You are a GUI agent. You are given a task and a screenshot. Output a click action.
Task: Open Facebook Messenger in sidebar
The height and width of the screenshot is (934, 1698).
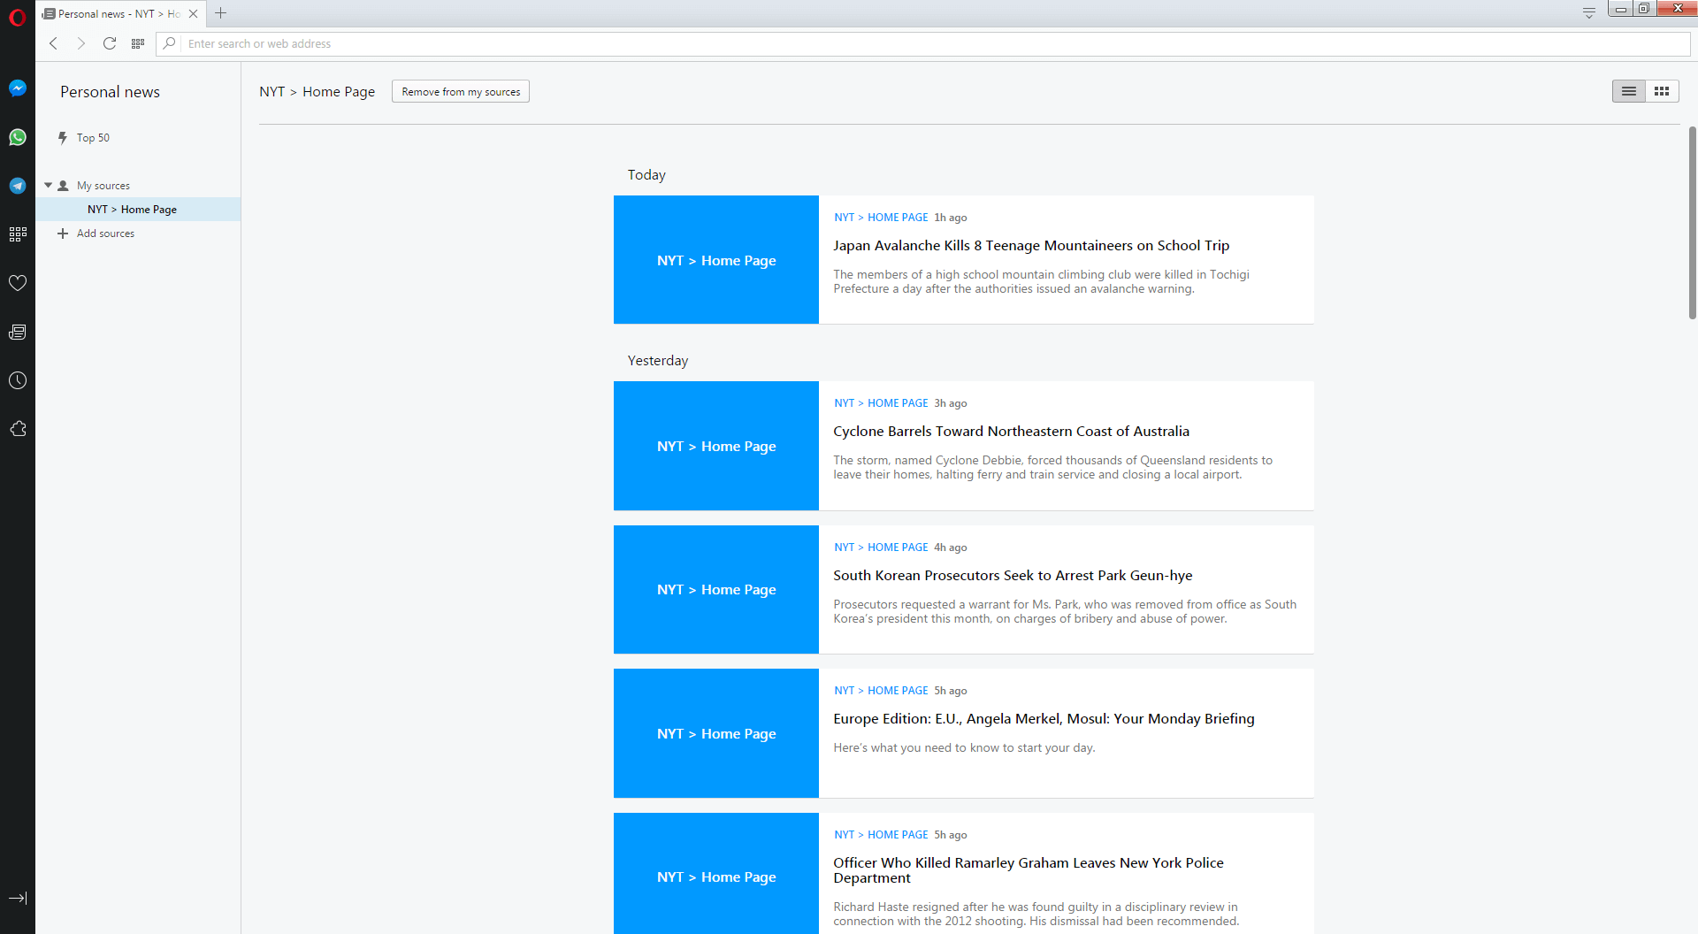tap(18, 88)
